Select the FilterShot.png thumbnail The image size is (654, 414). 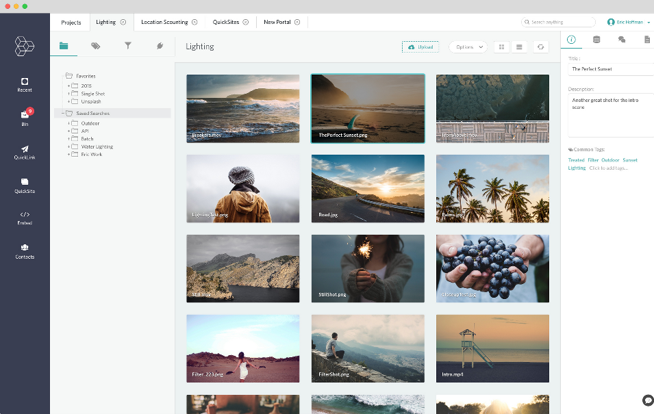(368, 348)
